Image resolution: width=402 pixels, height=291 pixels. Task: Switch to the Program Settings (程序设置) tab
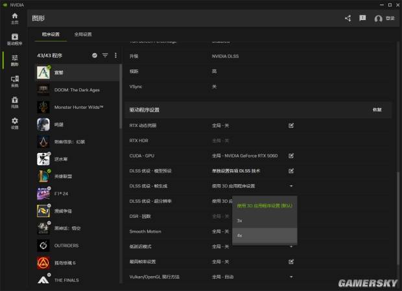51,34
